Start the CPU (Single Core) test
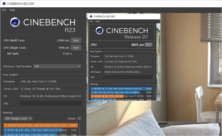 click(76, 48)
